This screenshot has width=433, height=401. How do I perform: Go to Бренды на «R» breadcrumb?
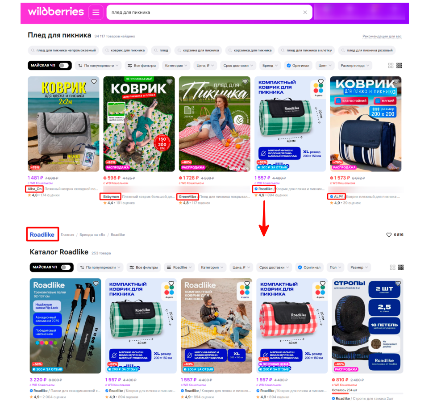[x=92, y=235]
